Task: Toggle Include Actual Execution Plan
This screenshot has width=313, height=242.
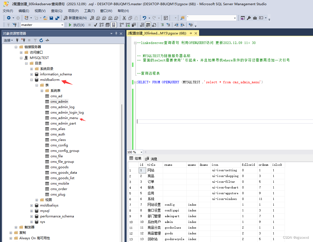Action: (x=122, y=25)
